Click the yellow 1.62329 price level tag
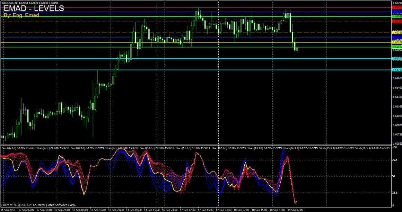Image resolution: width=402 pixels, height=212 pixels. coord(396,33)
